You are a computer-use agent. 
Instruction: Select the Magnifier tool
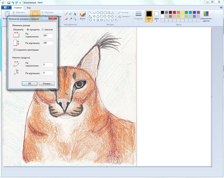point(75,19)
